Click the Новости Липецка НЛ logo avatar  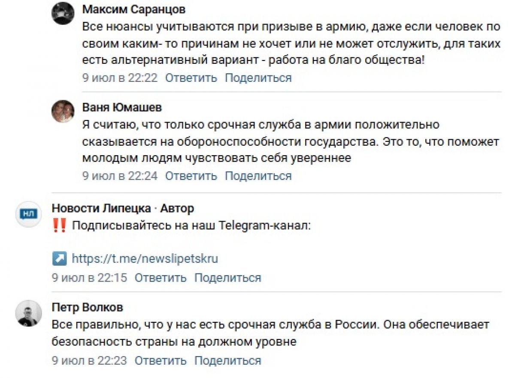[28, 213]
